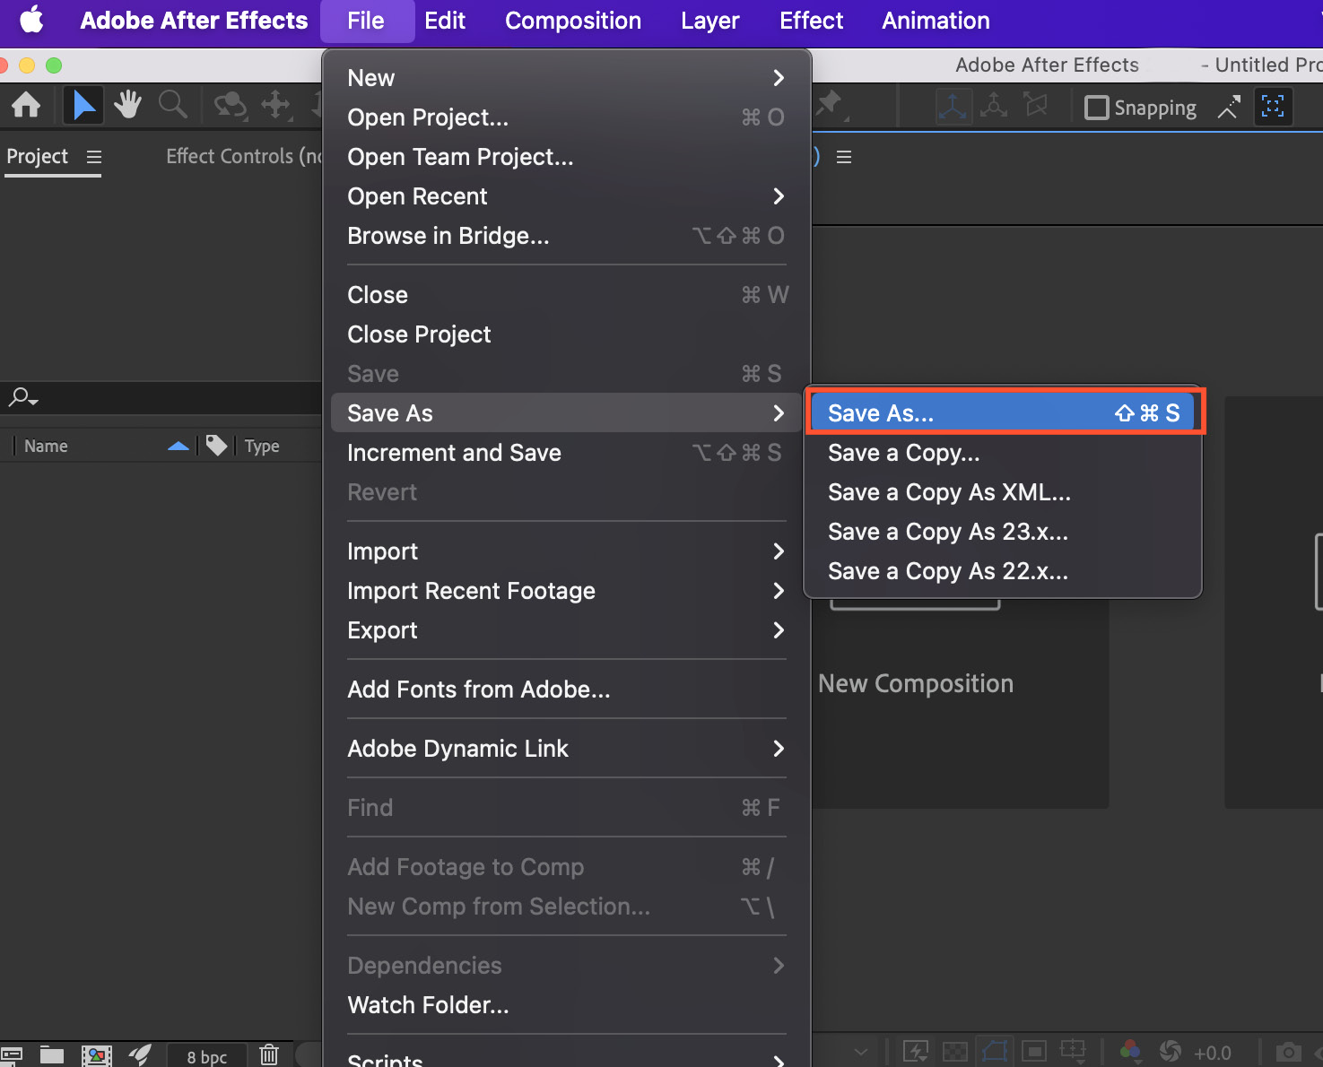Toggle fast previews icon in viewer footer
Screen dimensions: 1323x1067
916,1051
